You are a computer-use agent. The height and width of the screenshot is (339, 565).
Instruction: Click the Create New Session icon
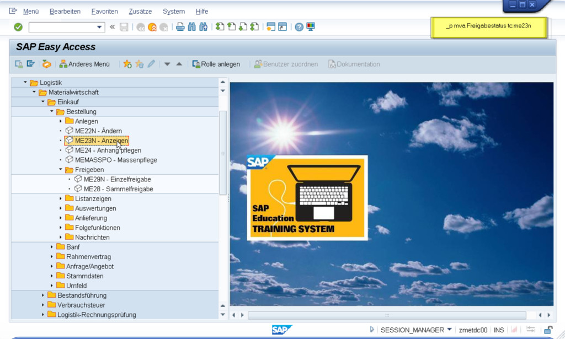(270, 27)
